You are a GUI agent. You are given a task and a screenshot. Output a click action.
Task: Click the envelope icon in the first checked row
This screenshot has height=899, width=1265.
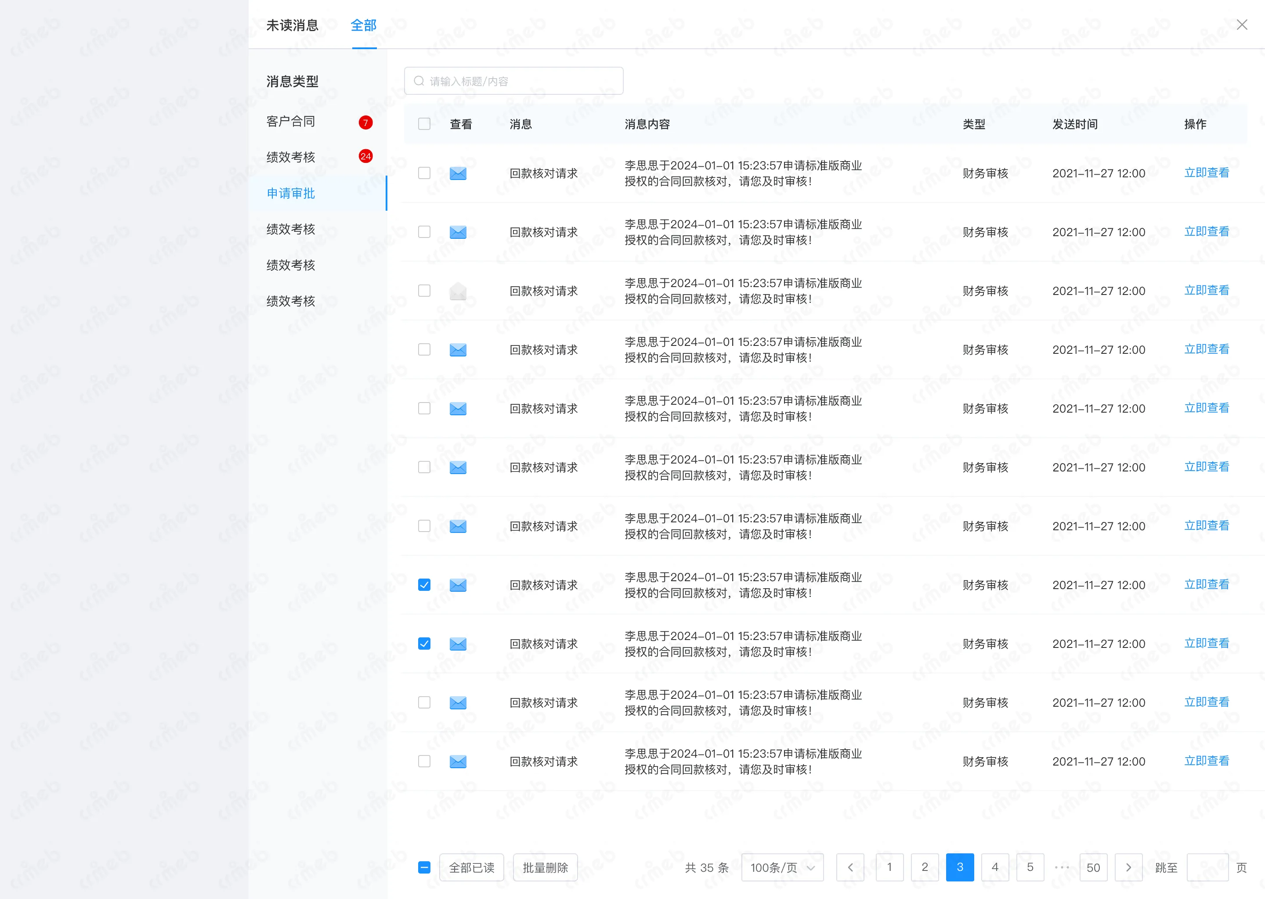(458, 585)
